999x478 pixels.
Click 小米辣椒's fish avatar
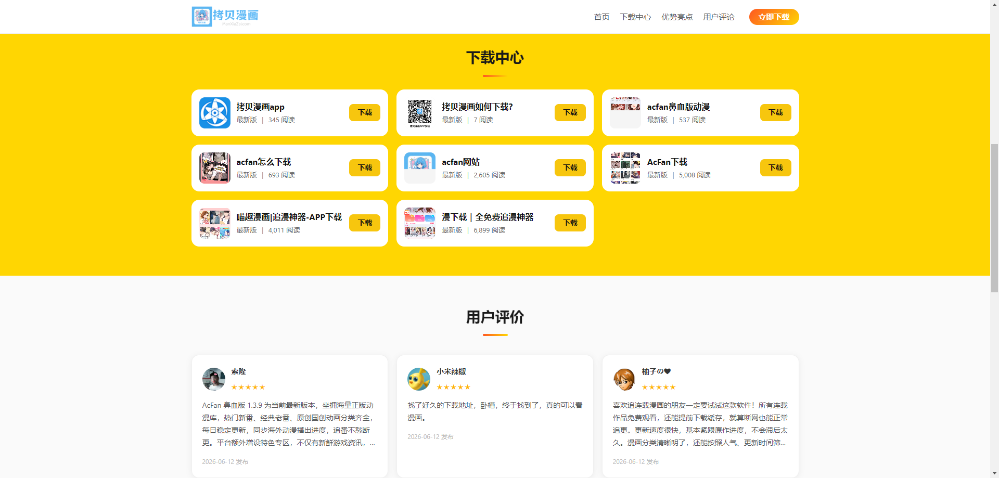tap(419, 379)
